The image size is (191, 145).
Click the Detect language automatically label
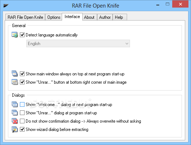[x=52, y=35]
